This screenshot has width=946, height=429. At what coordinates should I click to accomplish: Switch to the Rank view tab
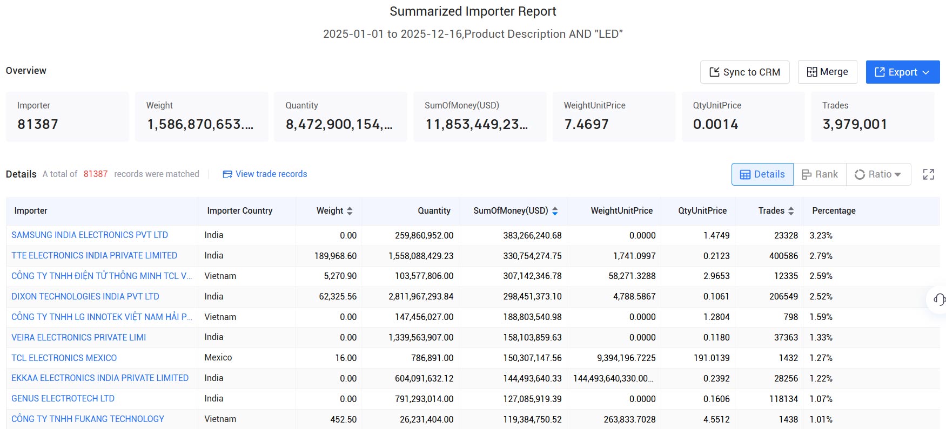[820, 174]
